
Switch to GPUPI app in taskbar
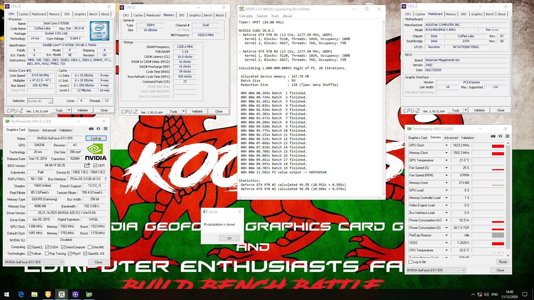[x=61, y=294]
